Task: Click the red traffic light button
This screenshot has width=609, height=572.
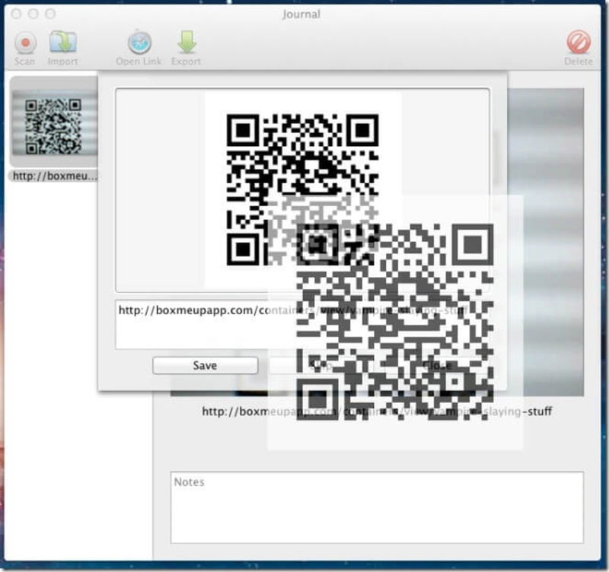Action: click(x=15, y=13)
